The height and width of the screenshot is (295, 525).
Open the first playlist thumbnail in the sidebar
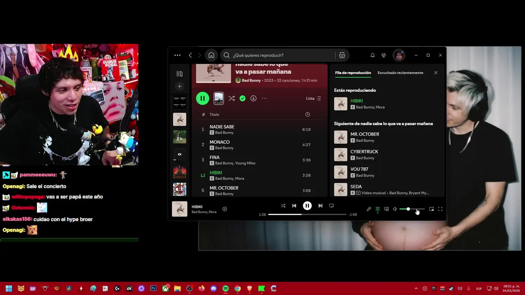(x=180, y=101)
